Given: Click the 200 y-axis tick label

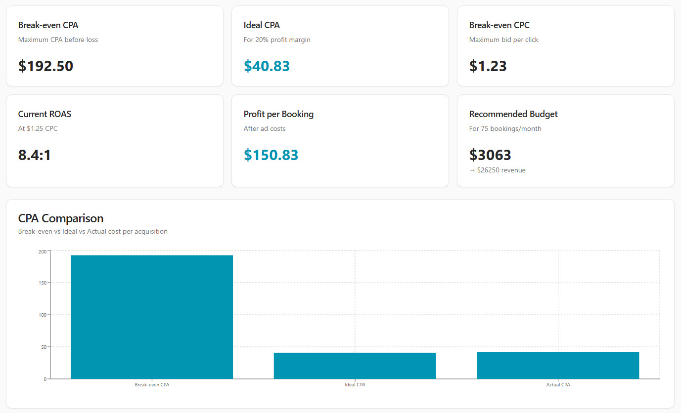Looking at the screenshot, I should coord(42,251).
